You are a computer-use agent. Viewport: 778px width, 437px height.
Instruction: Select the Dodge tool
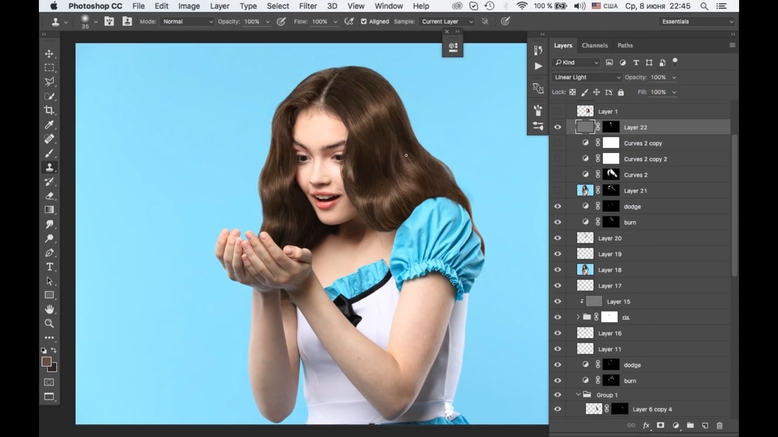tap(49, 239)
